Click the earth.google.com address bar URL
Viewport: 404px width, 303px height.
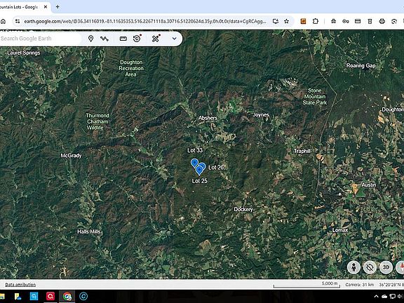[x=145, y=21]
